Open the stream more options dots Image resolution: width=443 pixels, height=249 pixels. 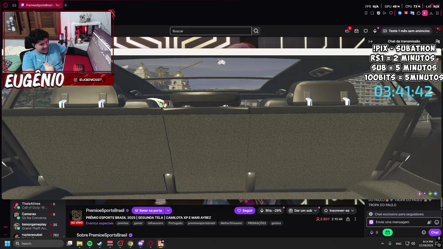point(355,219)
